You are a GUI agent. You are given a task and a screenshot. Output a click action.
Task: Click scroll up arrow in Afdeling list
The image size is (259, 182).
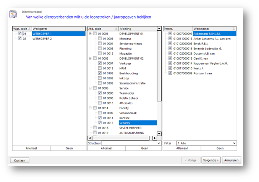point(159,29)
